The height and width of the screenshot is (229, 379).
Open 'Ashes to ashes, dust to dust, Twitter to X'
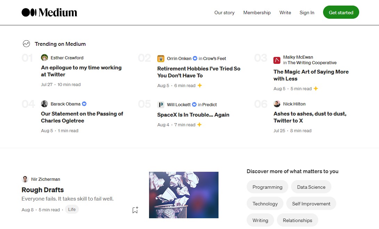click(310, 117)
